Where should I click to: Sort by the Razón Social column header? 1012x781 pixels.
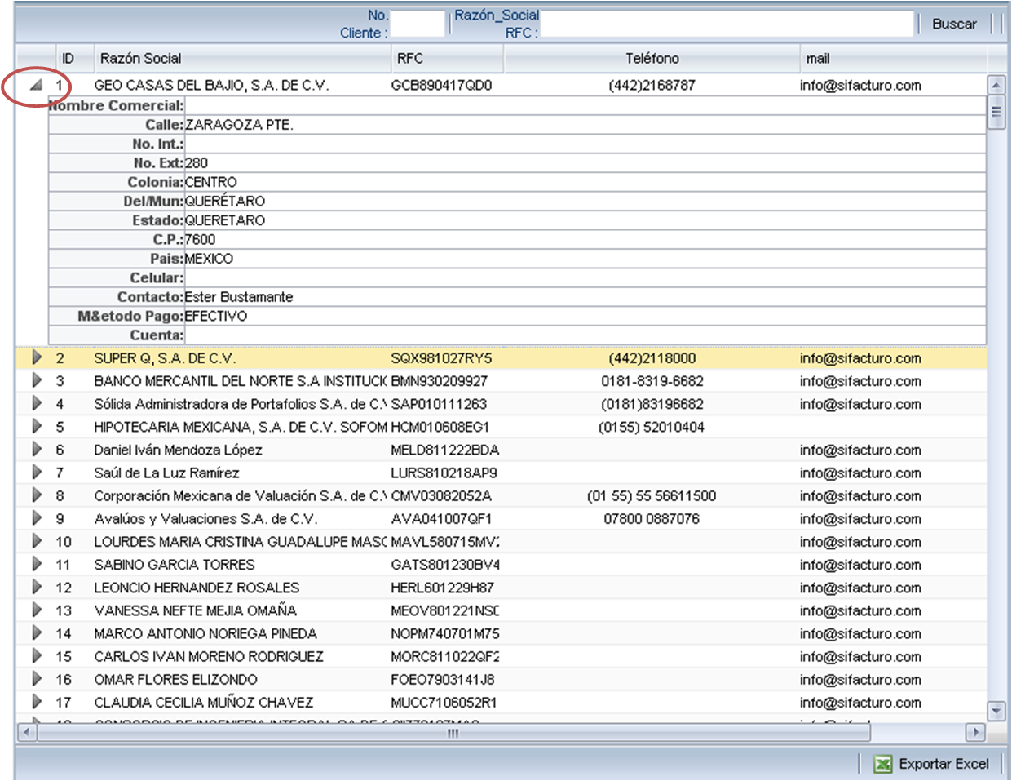coord(241,58)
